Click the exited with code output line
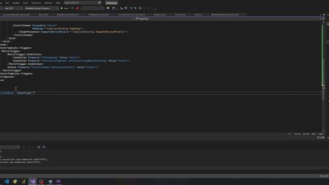This screenshot has width=329, height=185. pyautogui.click(x=24, y=159)
